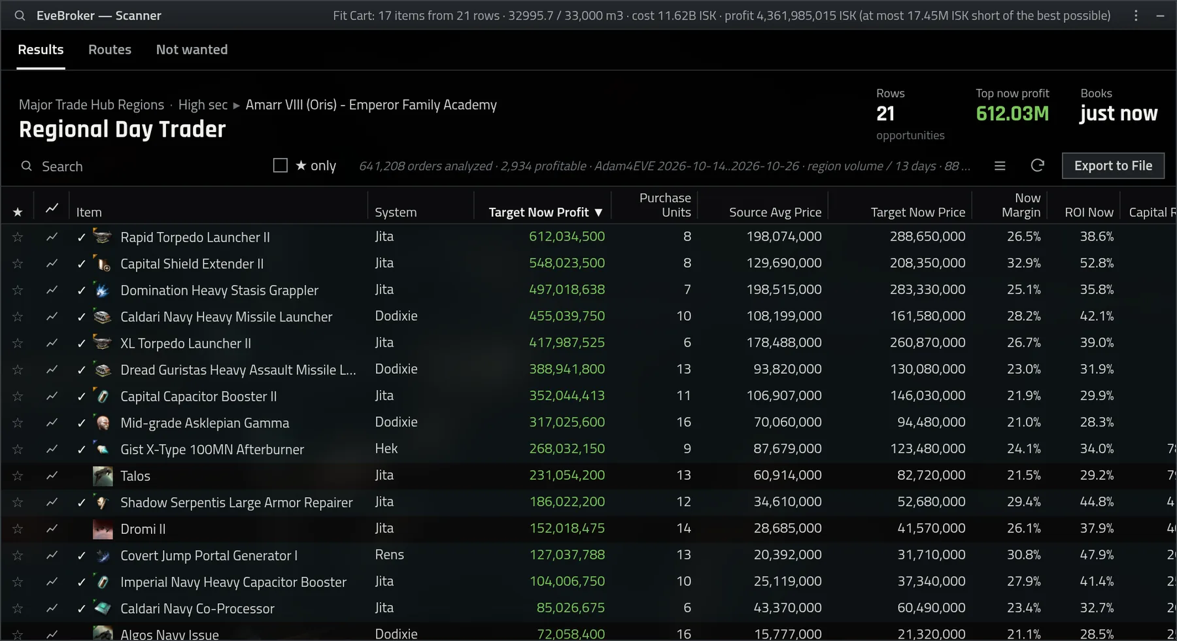Click the chart column header icon
Viewport: 1177px width, 641px height.
52,209
